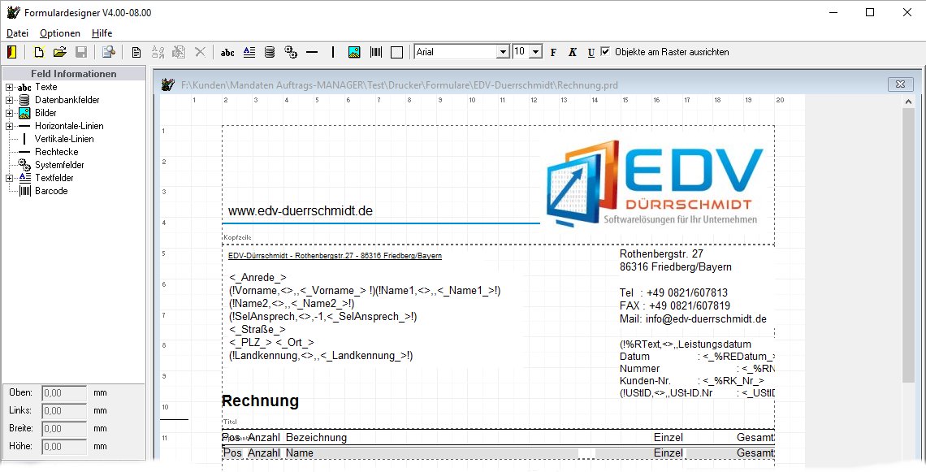Image resolution: width=926 pixels, height=472 pixels.
Task: Toggle 'Objekte am Raster ausrichten' checkbox
Action: click(x=604, y=51)
